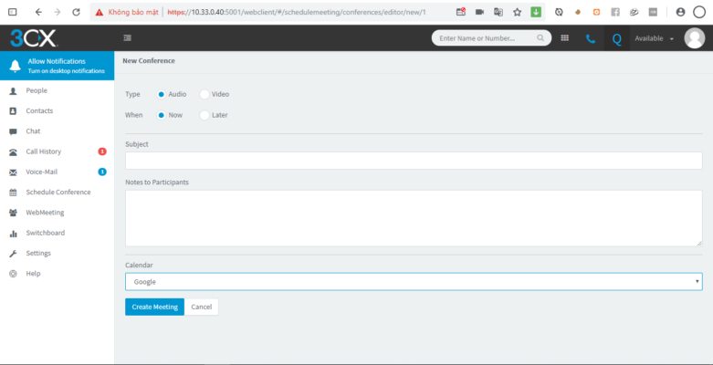Select the Audio conference type
This screenshot has height=365, width=713.
162,94
